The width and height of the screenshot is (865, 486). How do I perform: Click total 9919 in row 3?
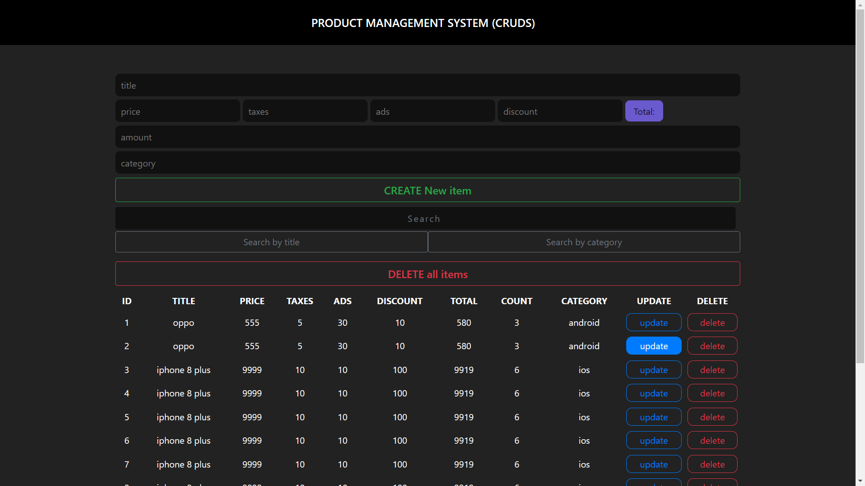[x=464, y=370]
